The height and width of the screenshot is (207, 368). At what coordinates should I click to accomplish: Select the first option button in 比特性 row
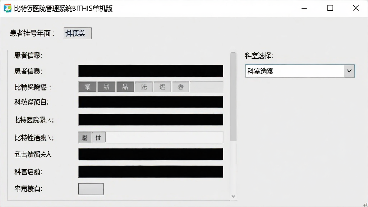85,137
